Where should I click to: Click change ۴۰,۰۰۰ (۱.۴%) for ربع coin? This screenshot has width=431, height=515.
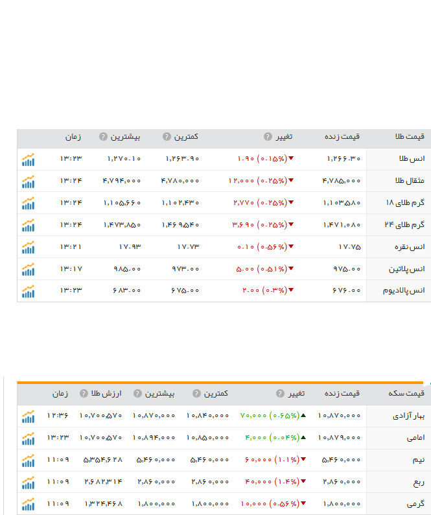(275, 481)
